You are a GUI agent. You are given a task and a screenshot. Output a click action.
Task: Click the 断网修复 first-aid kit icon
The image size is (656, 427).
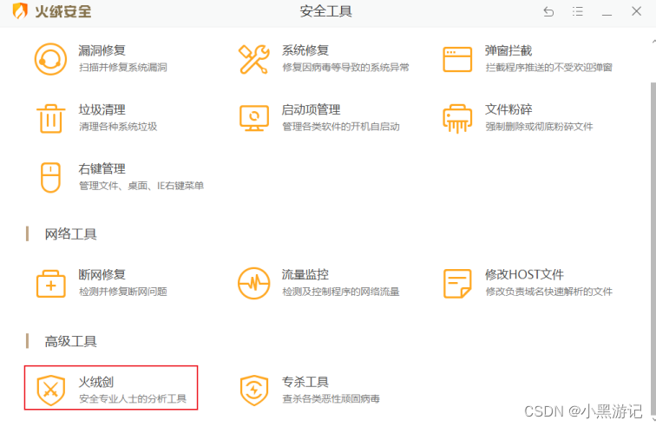[50, 284]
